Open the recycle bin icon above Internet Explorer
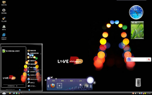Image resolution: width=152 pixels, height=95 pixels. (x=4, y=28)
